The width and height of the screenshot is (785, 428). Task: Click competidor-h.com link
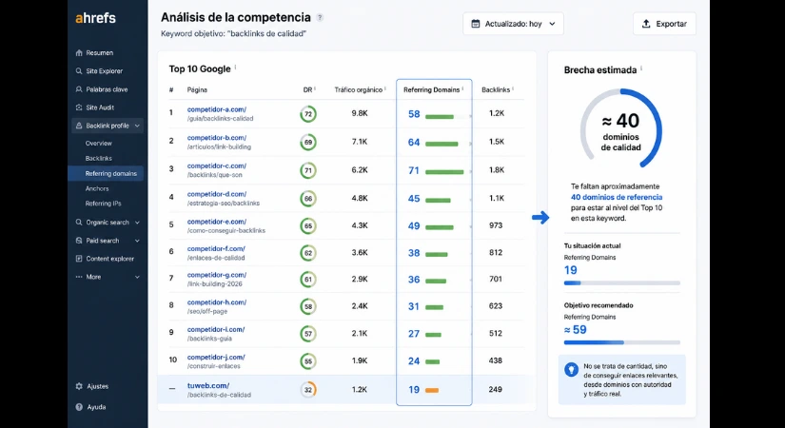(217, 302)
